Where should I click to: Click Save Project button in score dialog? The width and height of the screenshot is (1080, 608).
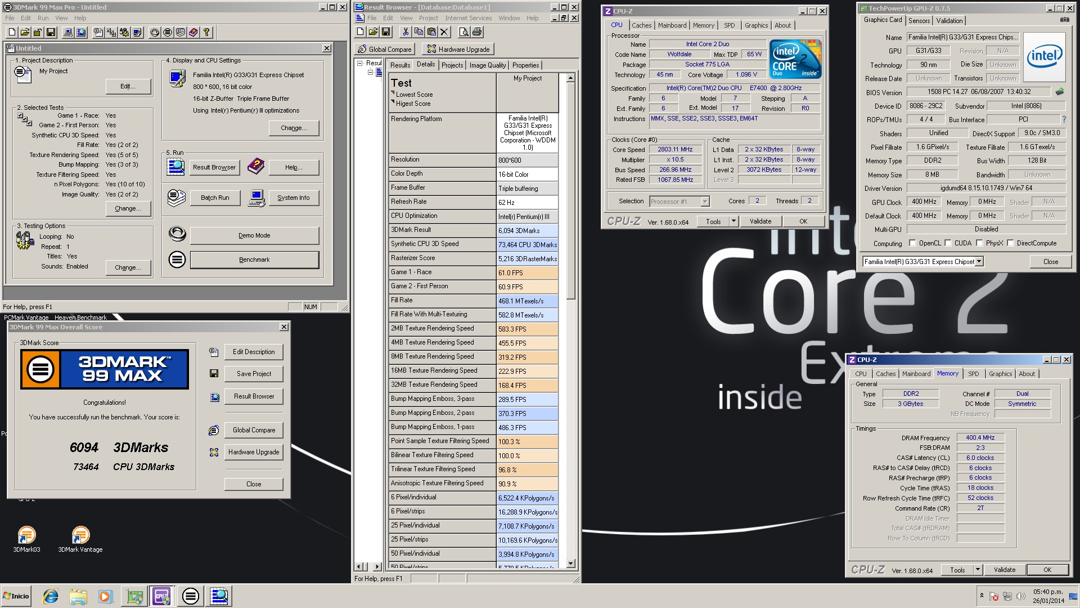click(x=254, y=374)
